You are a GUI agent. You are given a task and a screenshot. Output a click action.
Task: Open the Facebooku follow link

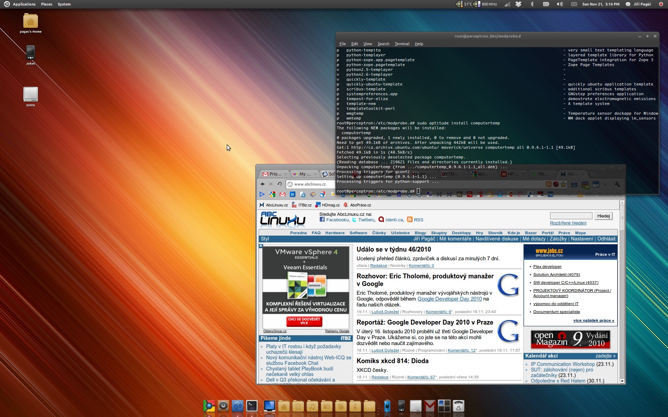(x=334, y=220)
